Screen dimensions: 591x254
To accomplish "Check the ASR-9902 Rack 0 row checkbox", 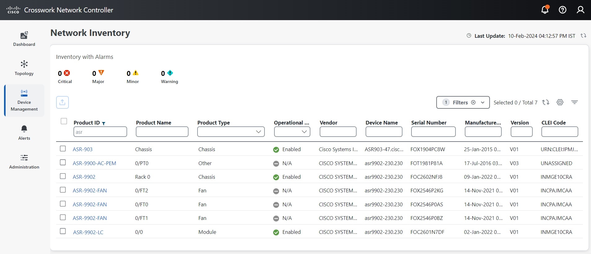I will [63, 176].
